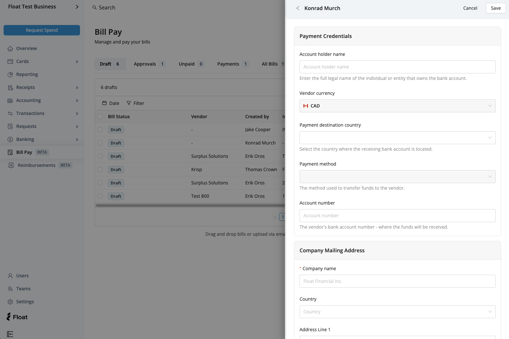This screenshot has height=339, width=509.
Task: Click the Banking dollar icon
Action: point(10,139)
